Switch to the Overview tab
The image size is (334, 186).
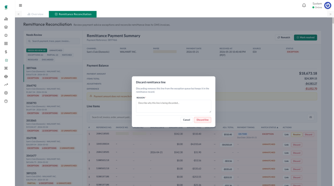(35, 14)
